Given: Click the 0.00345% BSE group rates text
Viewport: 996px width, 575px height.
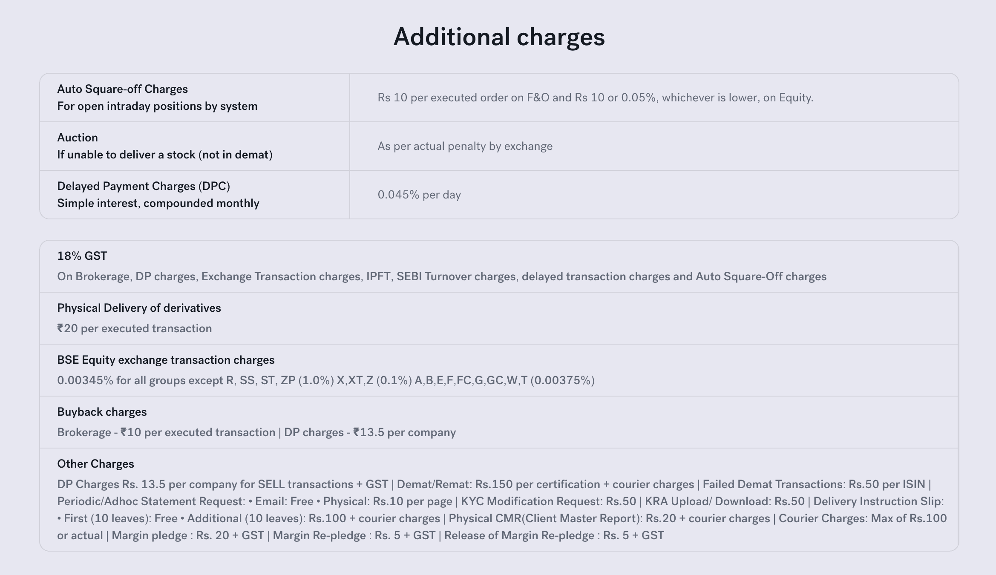Looking at the screenshot, I should 325,380.
